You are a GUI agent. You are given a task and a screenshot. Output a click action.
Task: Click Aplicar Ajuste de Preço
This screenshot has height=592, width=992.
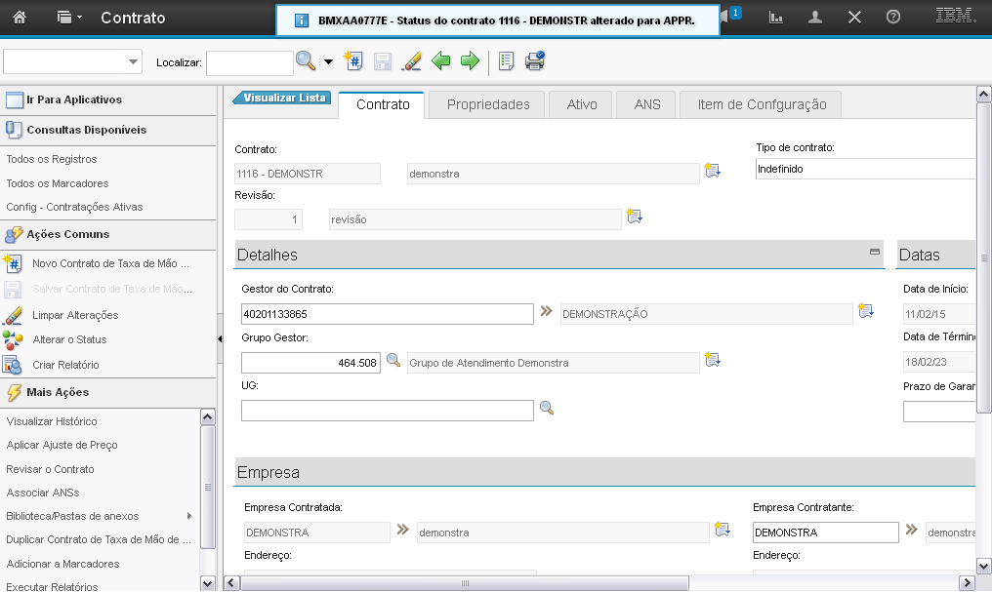62,445
